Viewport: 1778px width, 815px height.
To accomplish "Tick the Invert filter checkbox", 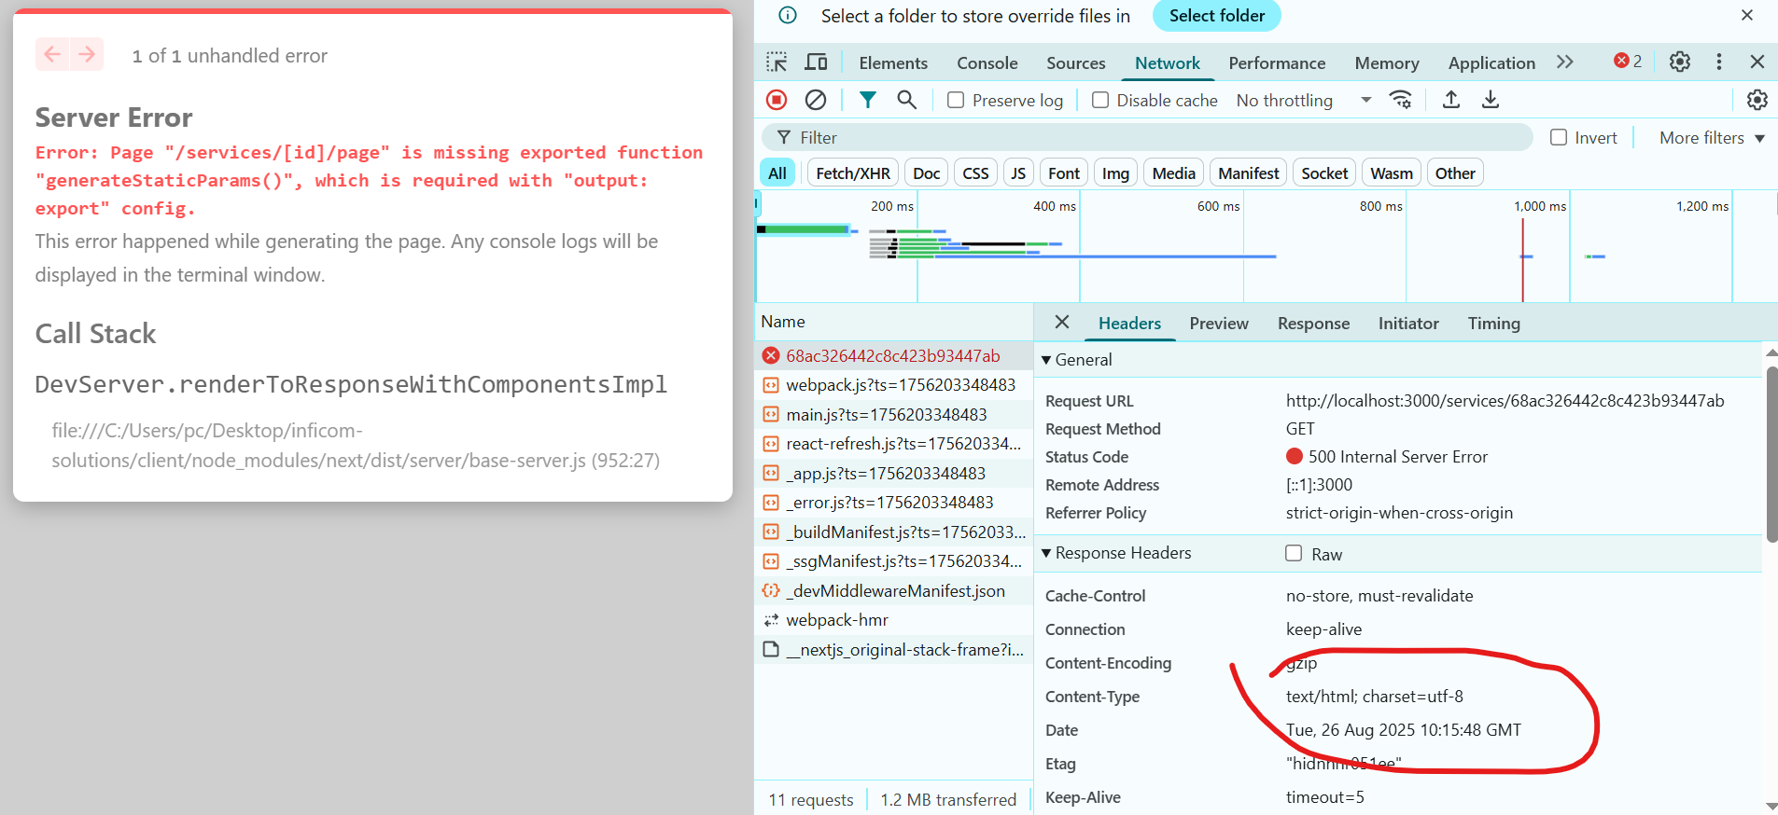I will tap(1559, 138).
